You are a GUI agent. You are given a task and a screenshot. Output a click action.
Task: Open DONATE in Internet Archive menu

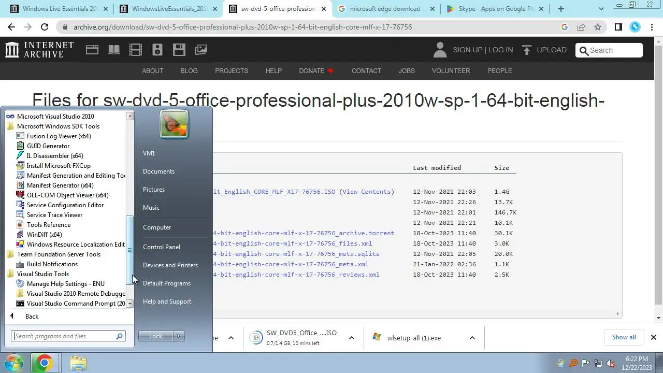click(316, 71)
